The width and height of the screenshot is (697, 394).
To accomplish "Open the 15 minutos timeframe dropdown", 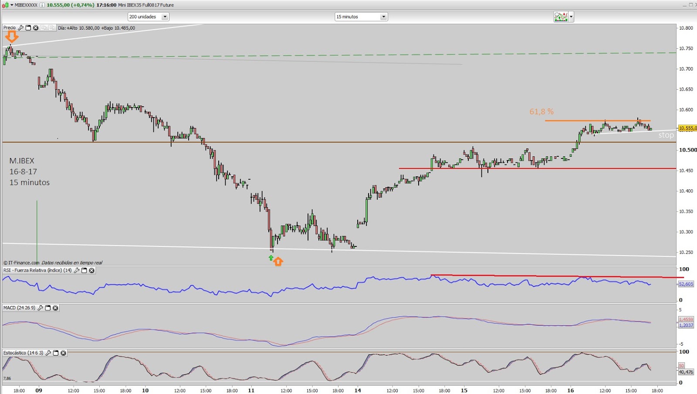I will [361, 17].
